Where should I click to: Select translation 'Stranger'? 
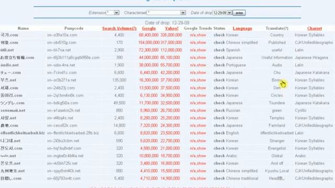pyautogui.click(x=277, y=140)
